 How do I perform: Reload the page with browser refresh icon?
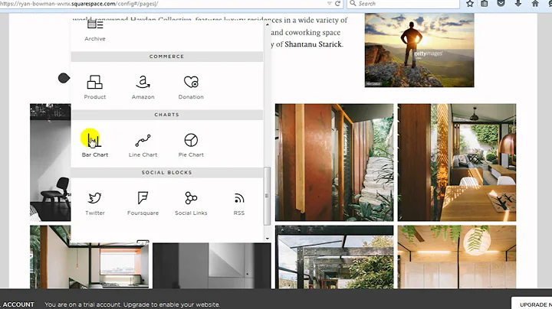337,4
